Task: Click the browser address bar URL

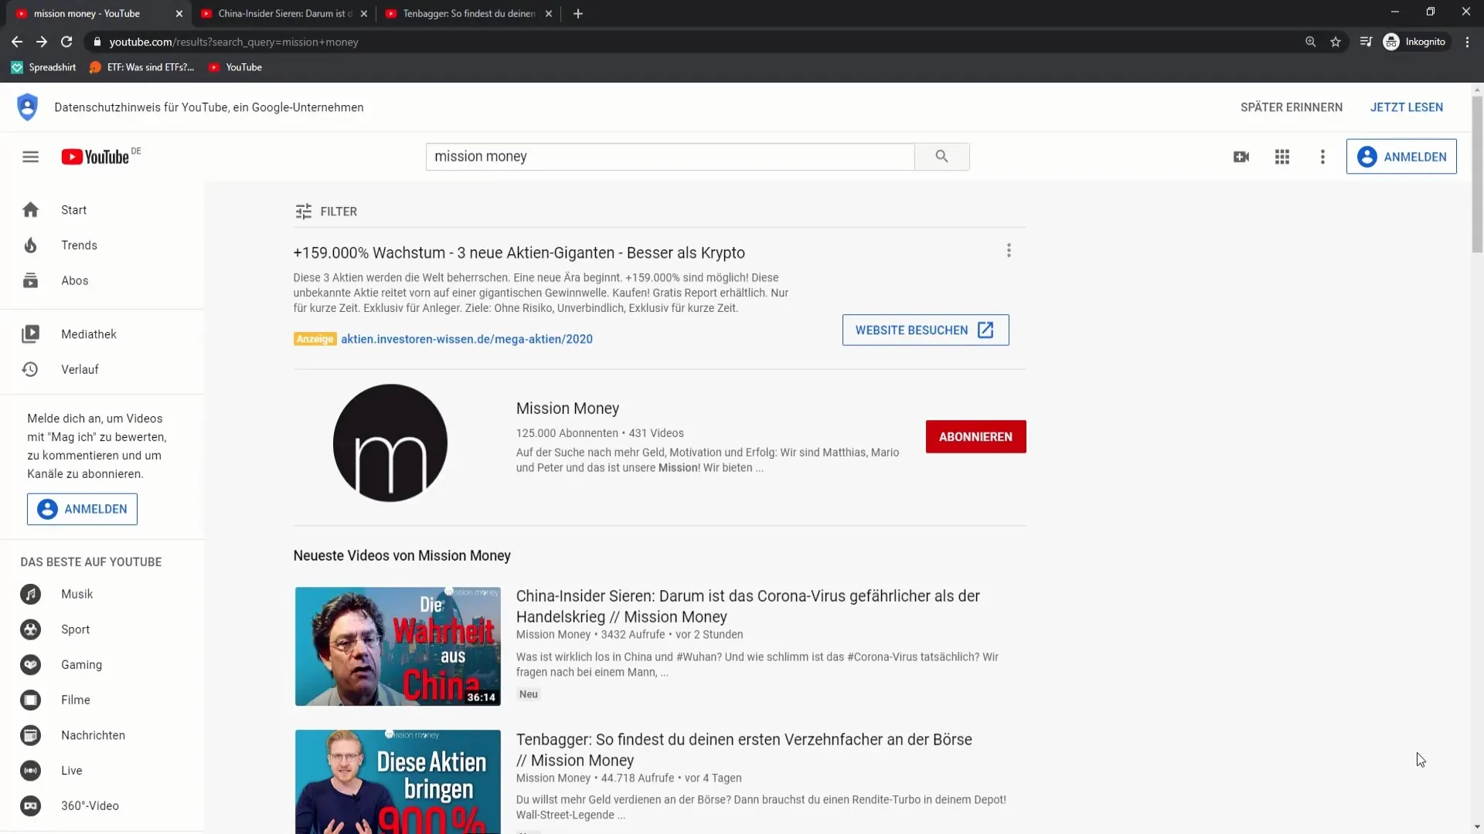Action: [x=233, y=42]
